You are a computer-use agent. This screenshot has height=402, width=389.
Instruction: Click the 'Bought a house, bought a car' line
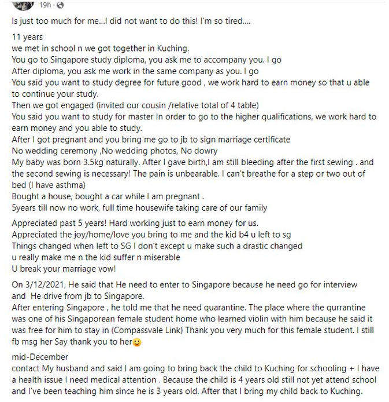[x=108, y=196]
